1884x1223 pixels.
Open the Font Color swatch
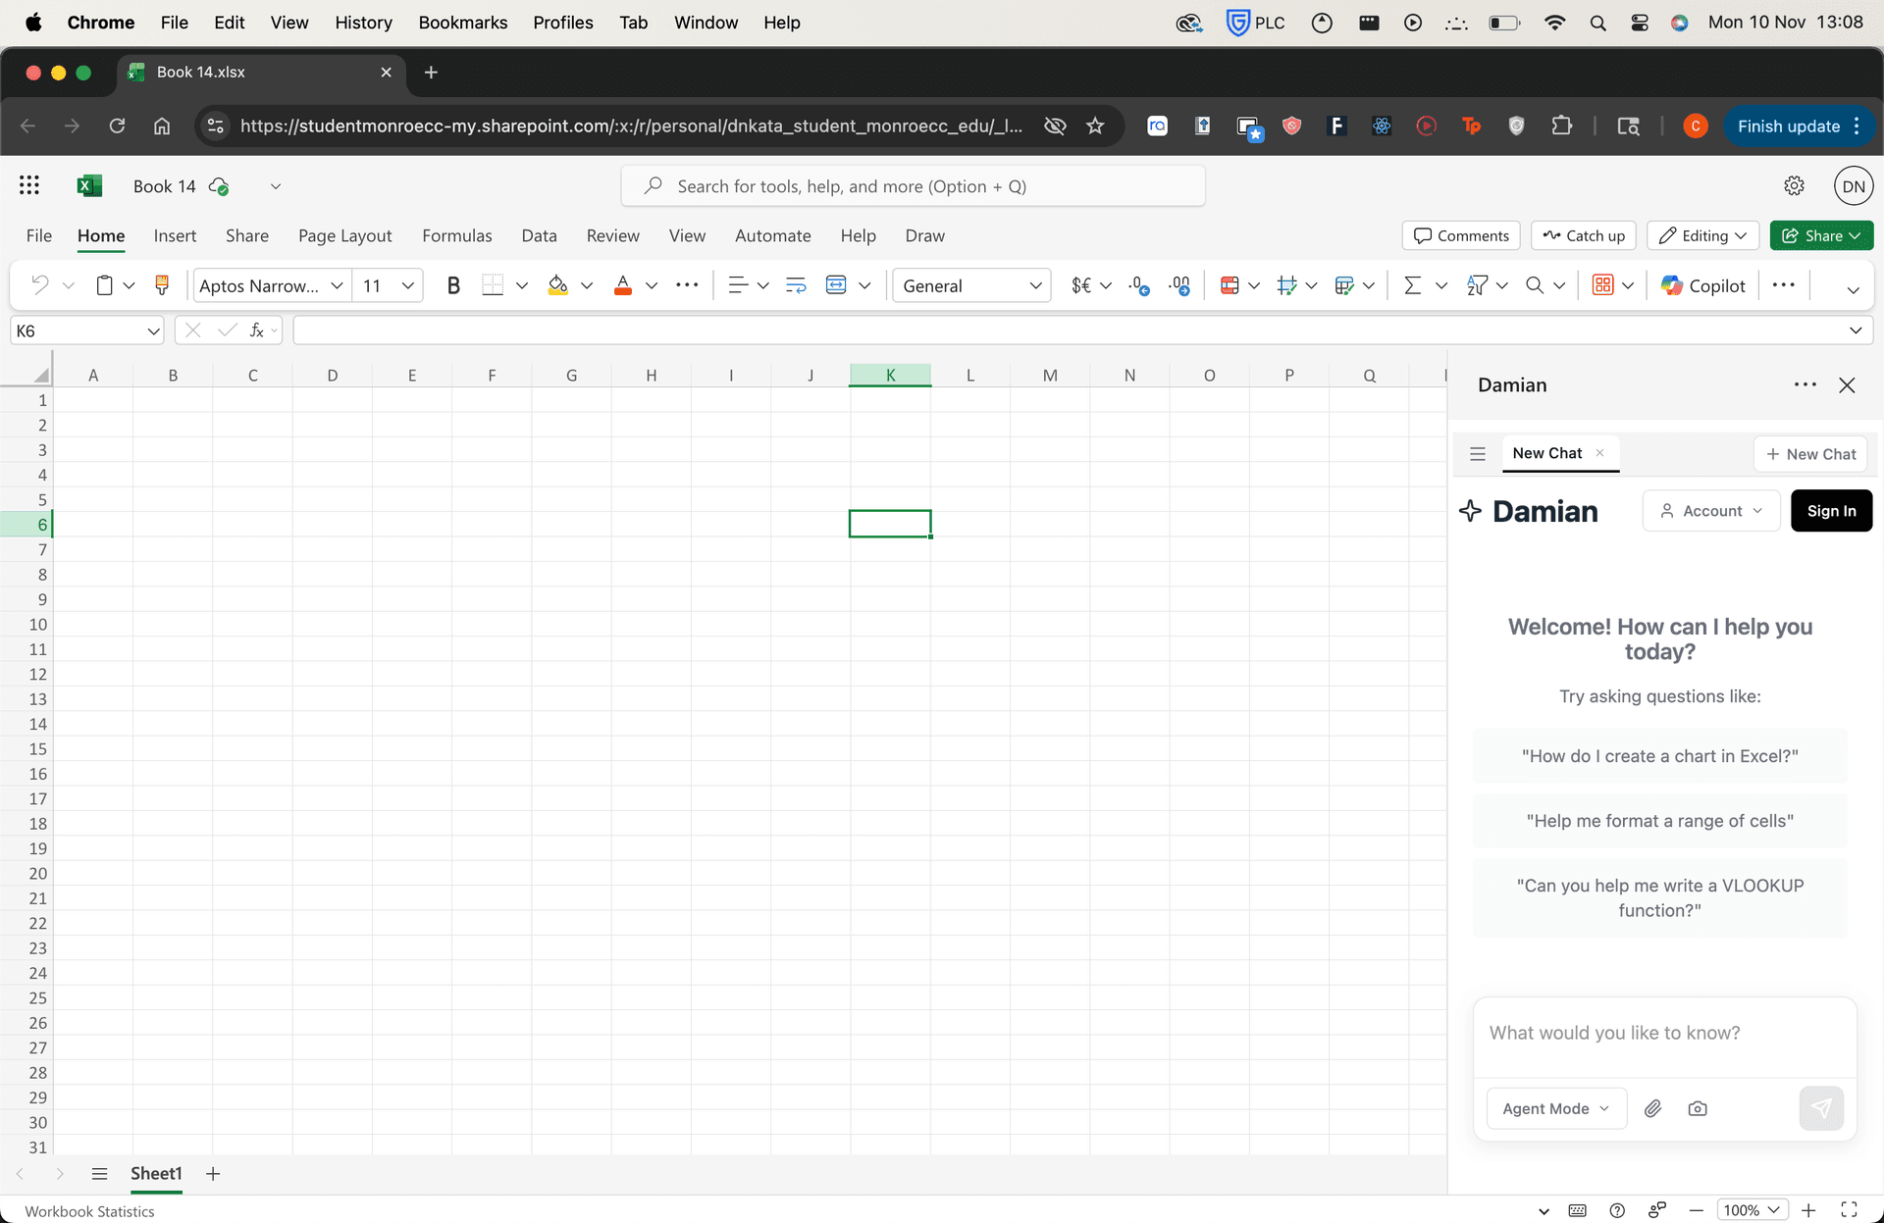coord(623,285)
